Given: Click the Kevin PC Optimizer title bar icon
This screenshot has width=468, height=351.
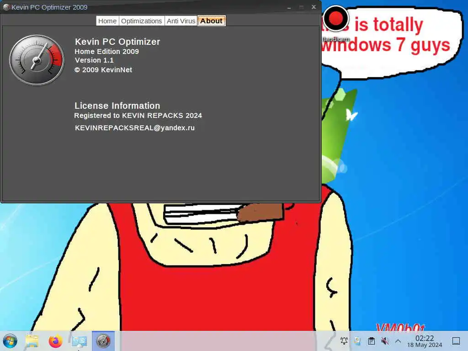Looking at the screenshot, I should click(6, 7).
